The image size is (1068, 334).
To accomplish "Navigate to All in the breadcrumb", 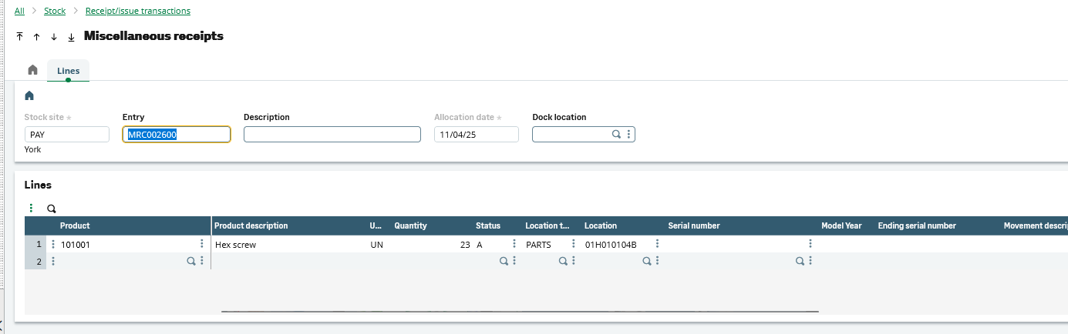I will pyautogui.click(x=19, y=11).
